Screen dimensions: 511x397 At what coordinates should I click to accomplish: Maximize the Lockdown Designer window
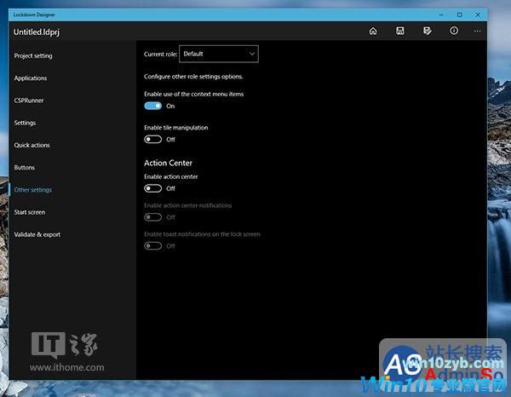pyautogui.click(x=460, y=14)
